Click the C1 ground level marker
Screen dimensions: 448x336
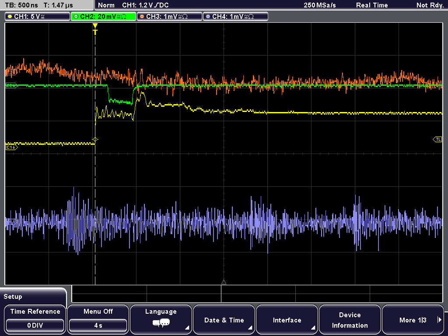pyautogui.click(x=11, y=147)
